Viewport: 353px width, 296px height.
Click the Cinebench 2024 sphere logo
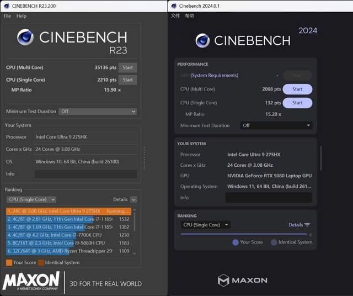202,40
